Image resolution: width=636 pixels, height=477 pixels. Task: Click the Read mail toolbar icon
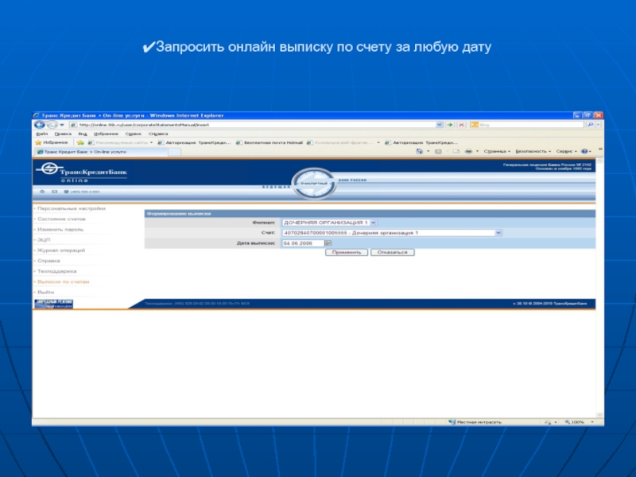456,151
